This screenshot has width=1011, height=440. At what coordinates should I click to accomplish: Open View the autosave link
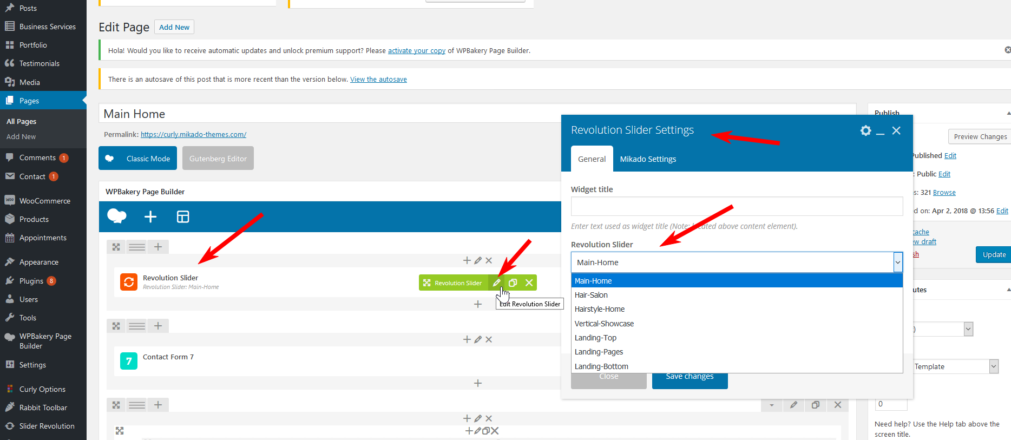pos(378,79)
